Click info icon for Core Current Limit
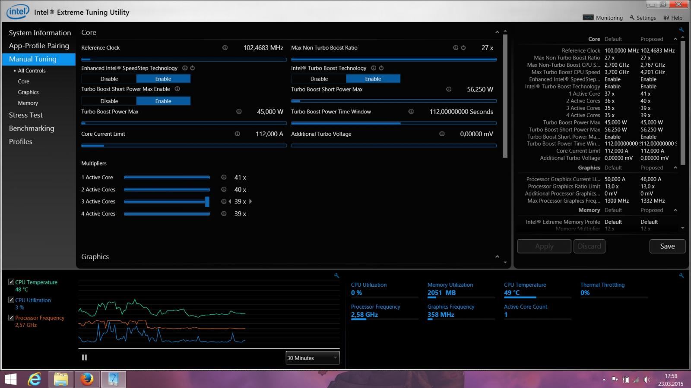Viewport: 691px width, 388px height. pos(238,134)
